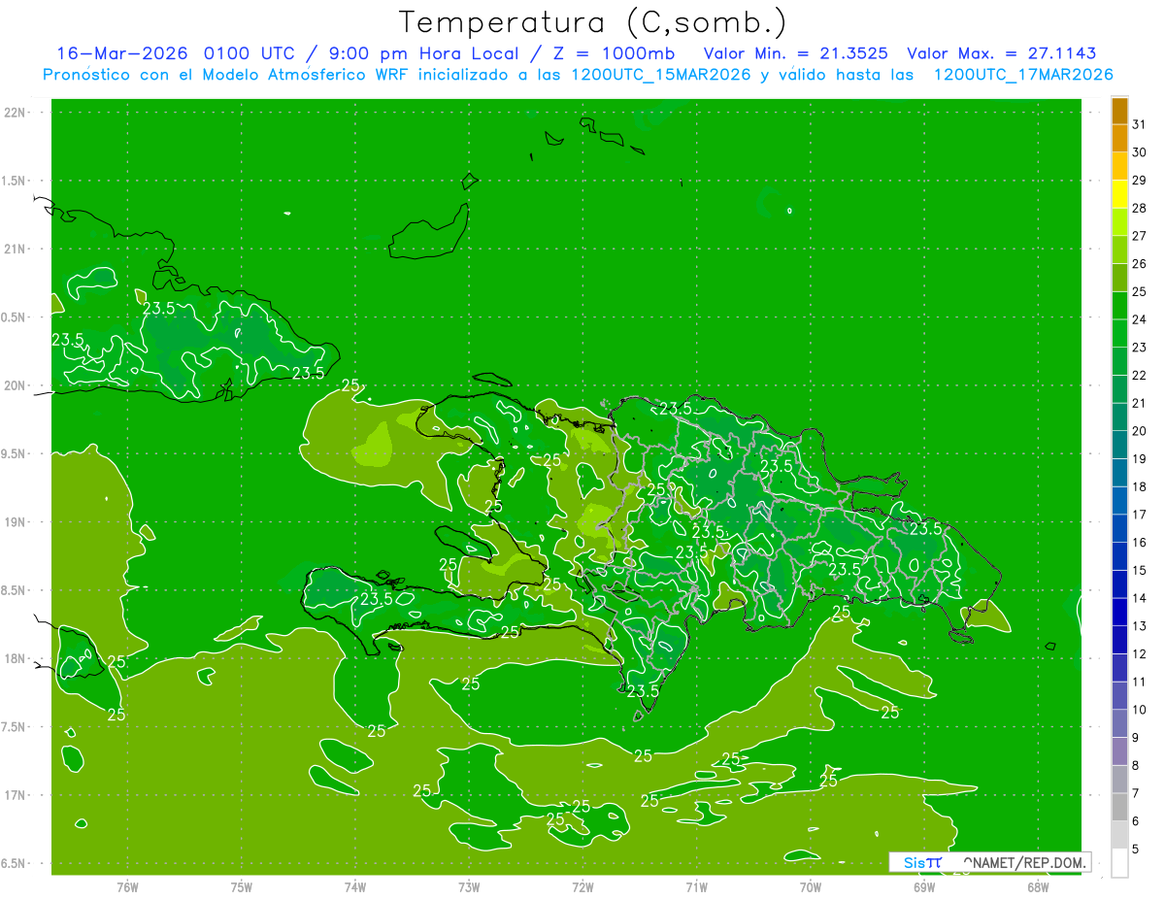Image resolution: width=1165 pixels, height=900 pixels.
Task: Click legend color band between 30 and 31
Action: [x=1119, y=139]
